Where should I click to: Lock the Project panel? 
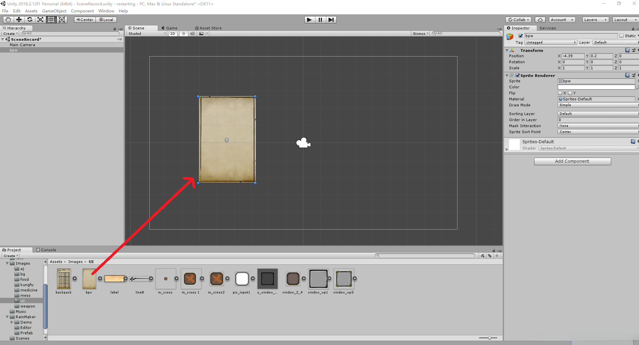tap(494, 251)
